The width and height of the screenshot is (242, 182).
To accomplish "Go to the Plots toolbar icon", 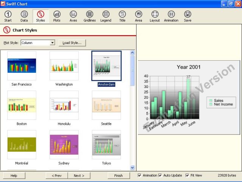I will coord(57,16).
